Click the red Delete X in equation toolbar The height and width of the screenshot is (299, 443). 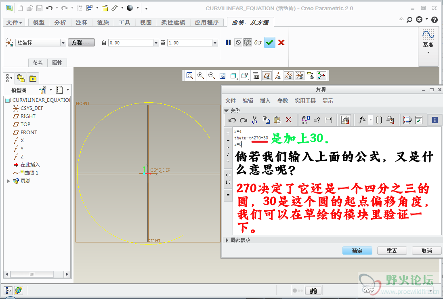coord(288,120)
